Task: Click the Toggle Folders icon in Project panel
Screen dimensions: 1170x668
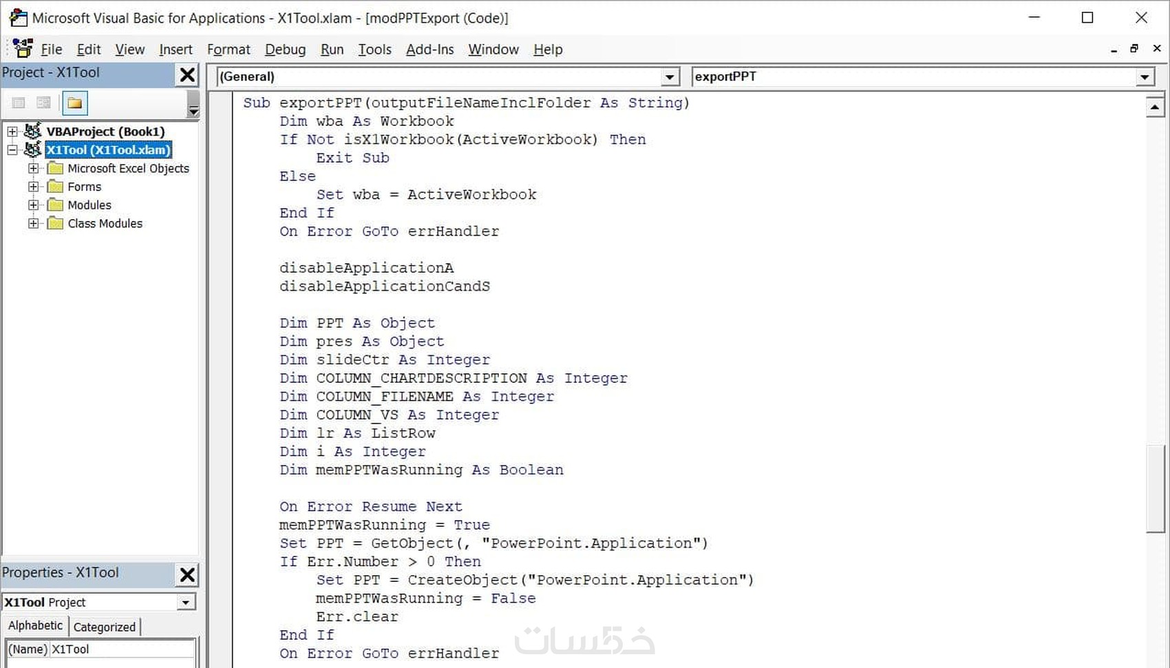Action: point(75,103)
